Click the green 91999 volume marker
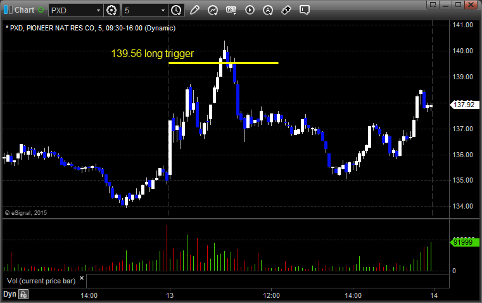The width and height of the screenshot is (482, 303). click(x=464, y=242)
